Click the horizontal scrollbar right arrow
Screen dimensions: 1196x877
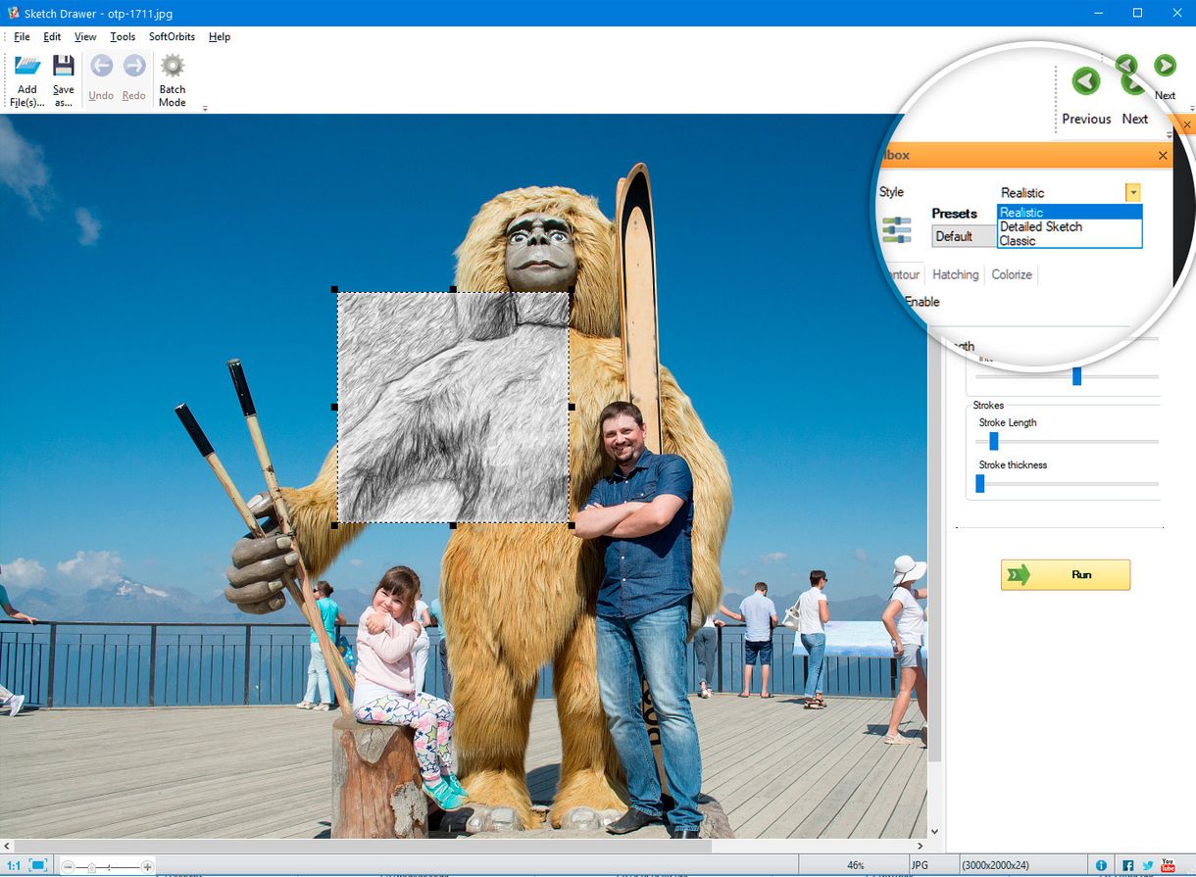(920, 844)
